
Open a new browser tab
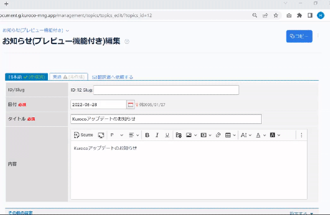click(x=6, y=4)
